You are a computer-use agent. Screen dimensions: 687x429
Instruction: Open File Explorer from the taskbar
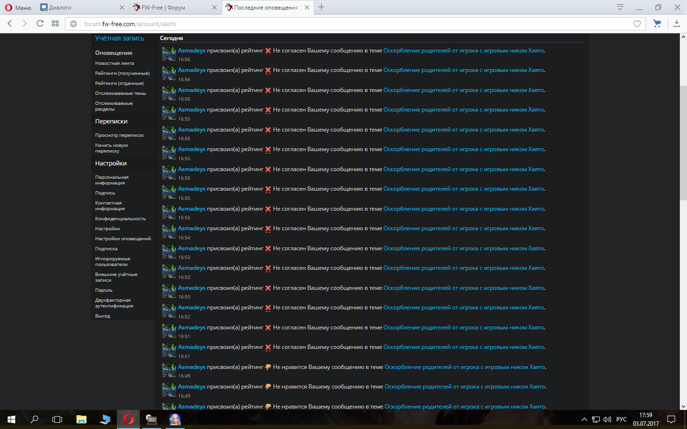[x=81, y=419]
